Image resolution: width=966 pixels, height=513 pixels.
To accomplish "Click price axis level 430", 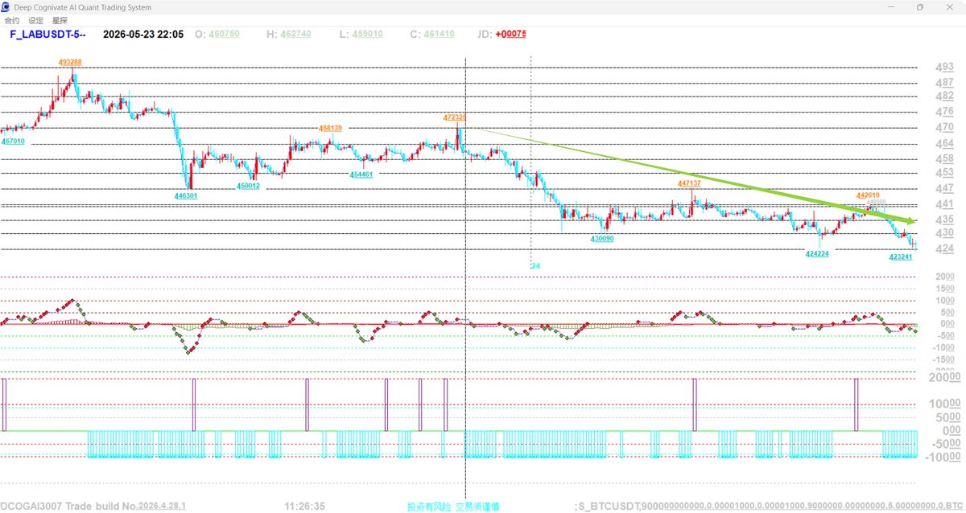I will pyautogui.click(x=944, y=233).
